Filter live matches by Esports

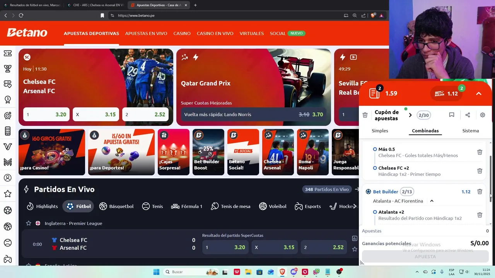(308, 206)
